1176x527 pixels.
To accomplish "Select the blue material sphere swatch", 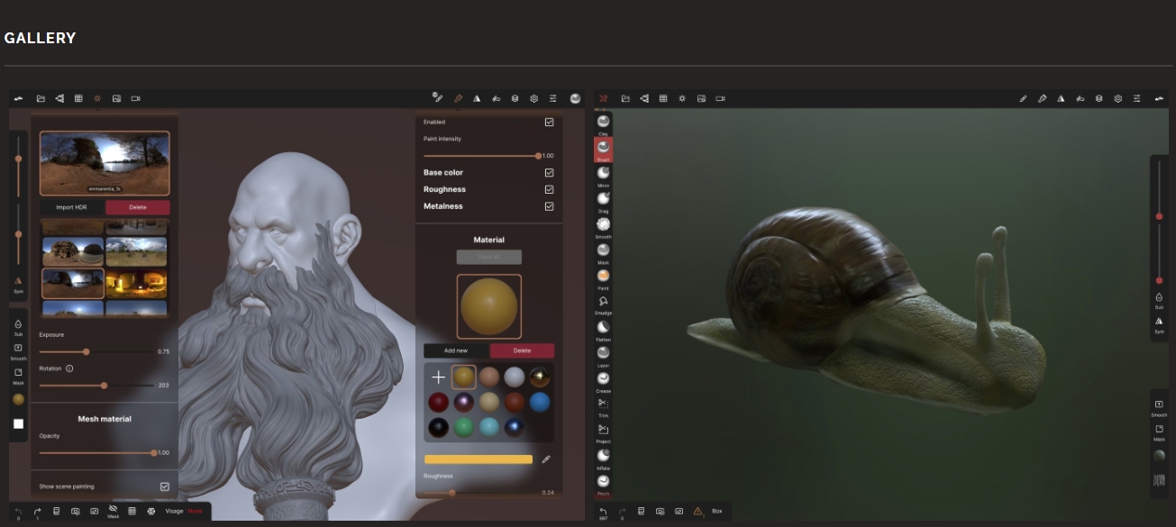I will (x=539, y=402).
